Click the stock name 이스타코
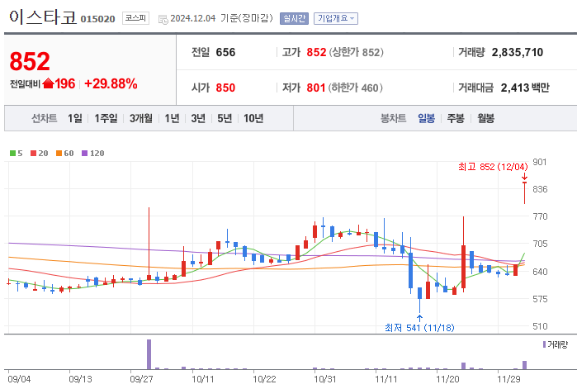The width and height of the screenshot is (577, 389). (x=43, y=17)
